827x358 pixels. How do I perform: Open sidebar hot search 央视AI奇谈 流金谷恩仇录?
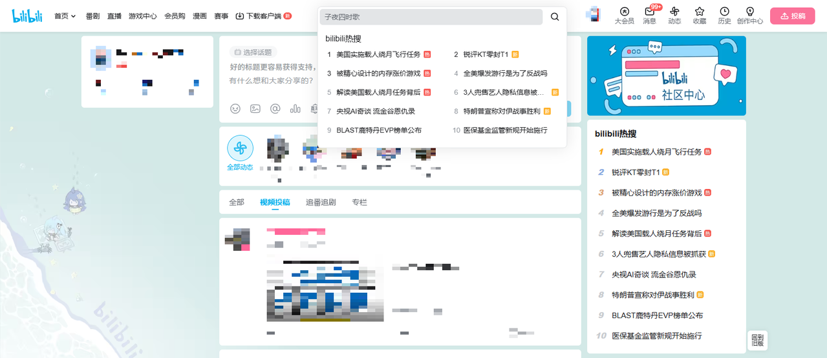click(x=654, y=275)
